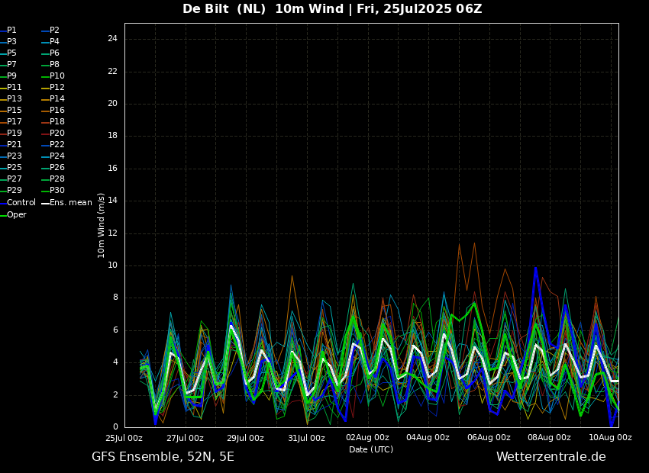Select the 02Aug 00z date axis label
649x473 pixels.
click(x=367, y=438)
